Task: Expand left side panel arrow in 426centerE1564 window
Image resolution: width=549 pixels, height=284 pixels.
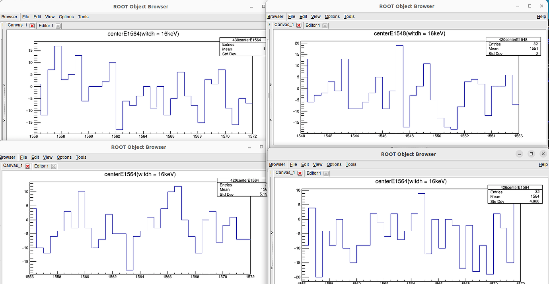Action: pyautogui.click(x=272, y=233)
